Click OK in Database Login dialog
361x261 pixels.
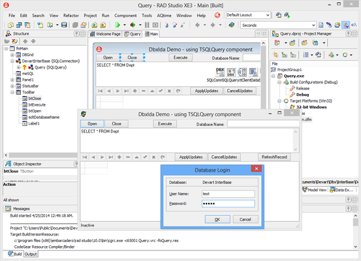coord(217,219)
